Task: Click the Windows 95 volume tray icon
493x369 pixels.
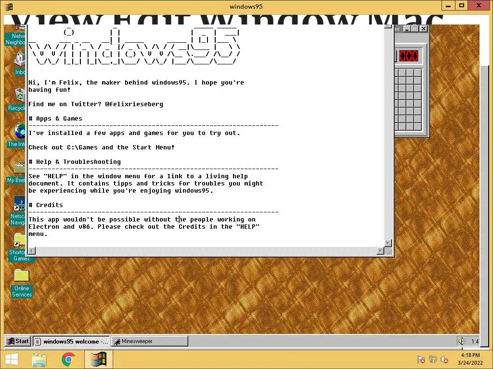Action: [462, 341]
